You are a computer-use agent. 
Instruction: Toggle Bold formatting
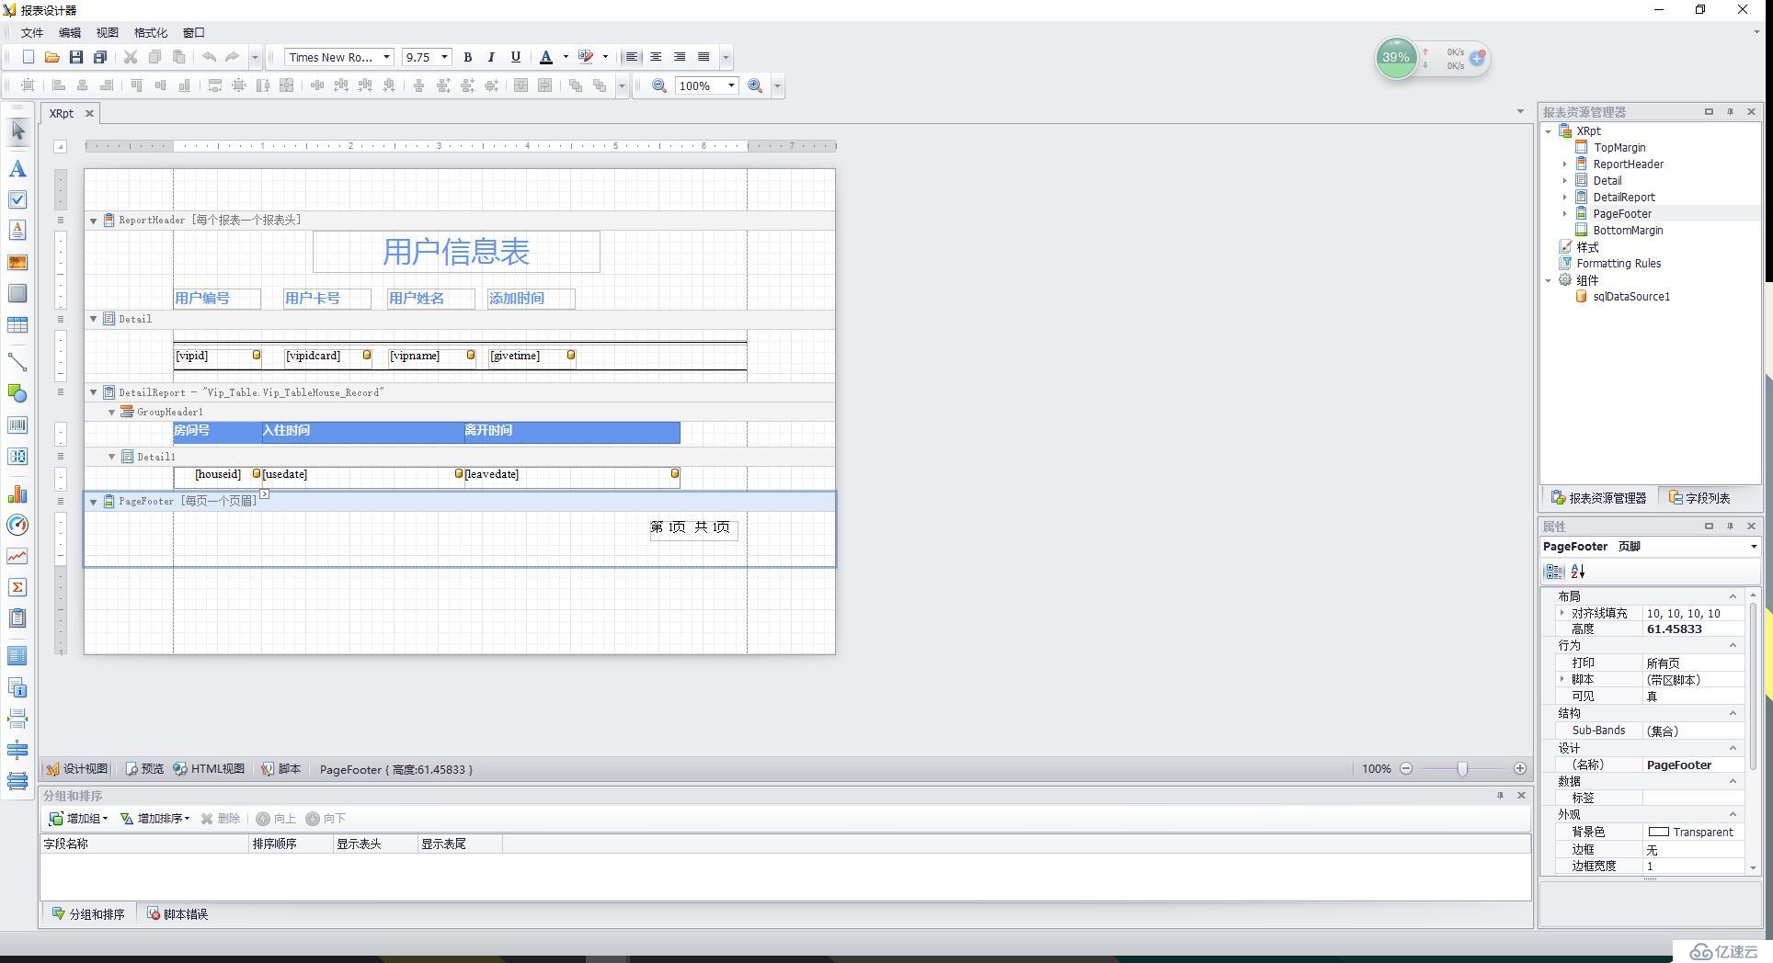click(x=467, y=57)
